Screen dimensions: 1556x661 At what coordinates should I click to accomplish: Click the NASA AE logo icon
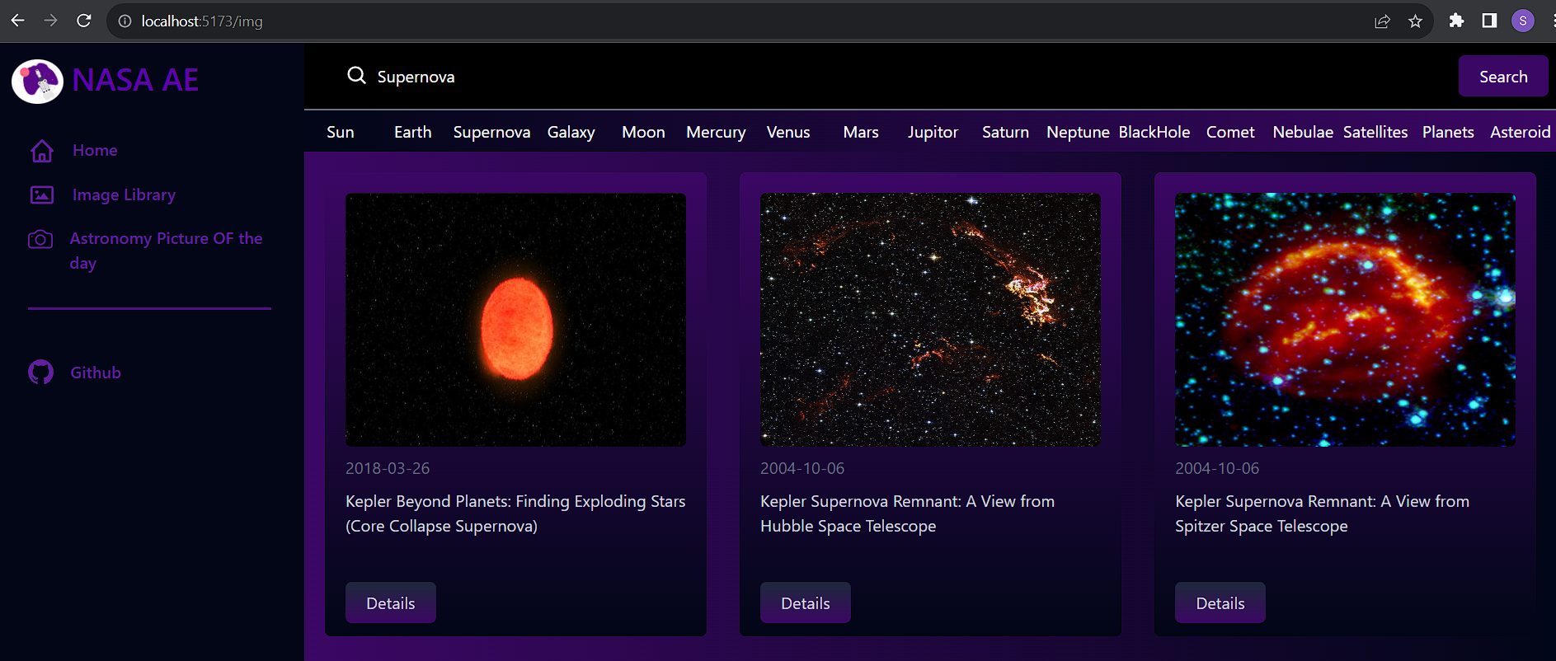pyautogui.click(x=37, y=81)
